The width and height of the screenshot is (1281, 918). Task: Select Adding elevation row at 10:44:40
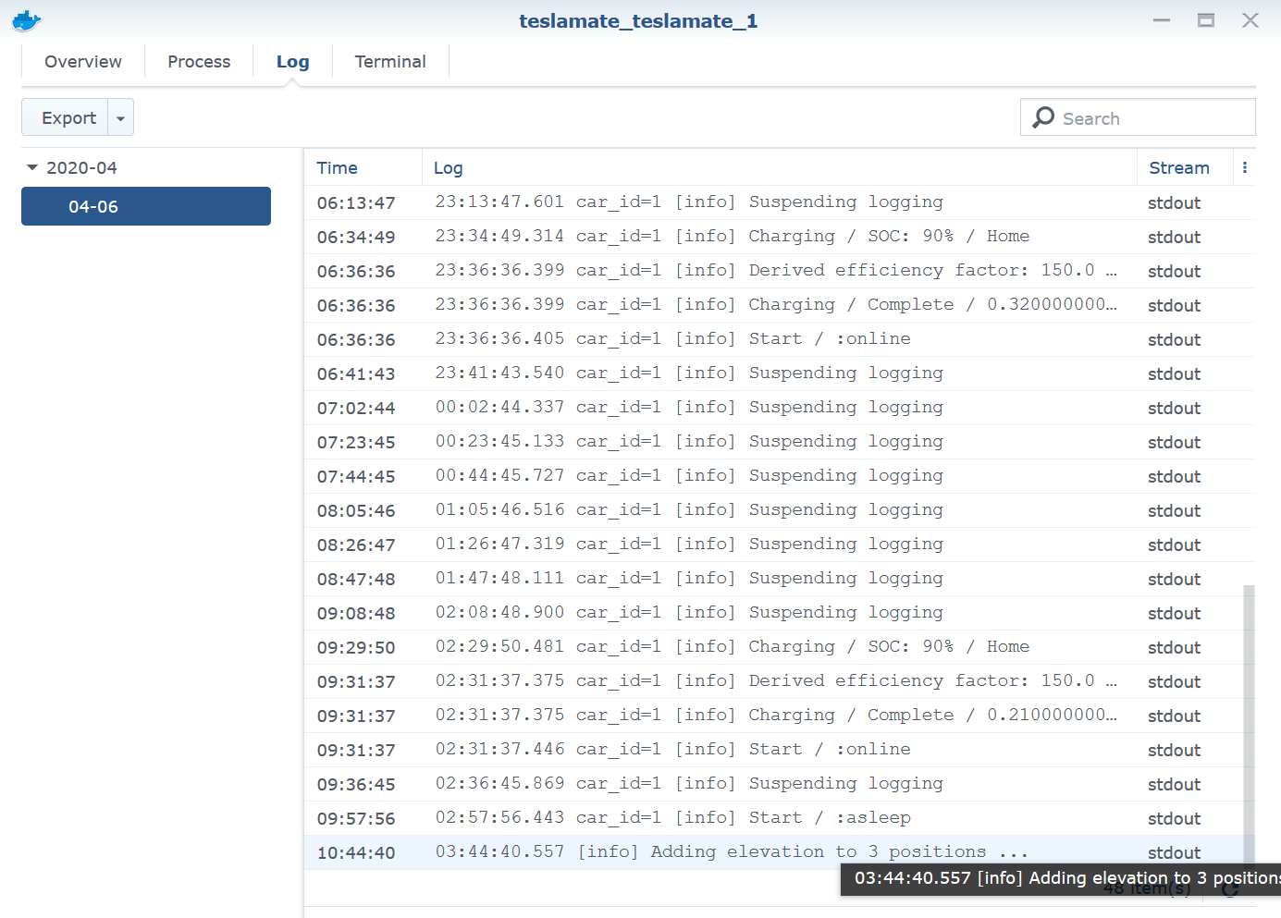click(780, 852)
